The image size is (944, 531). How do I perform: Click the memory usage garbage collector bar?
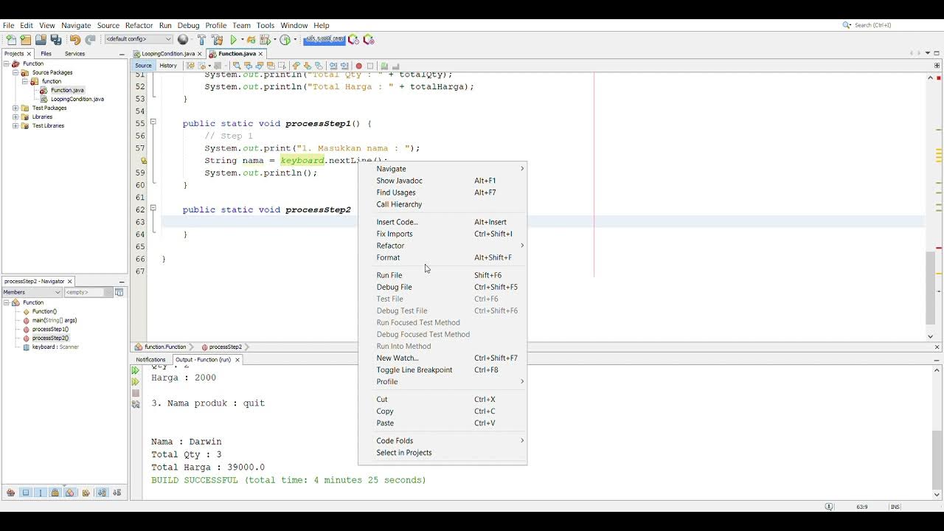point(324,40)
